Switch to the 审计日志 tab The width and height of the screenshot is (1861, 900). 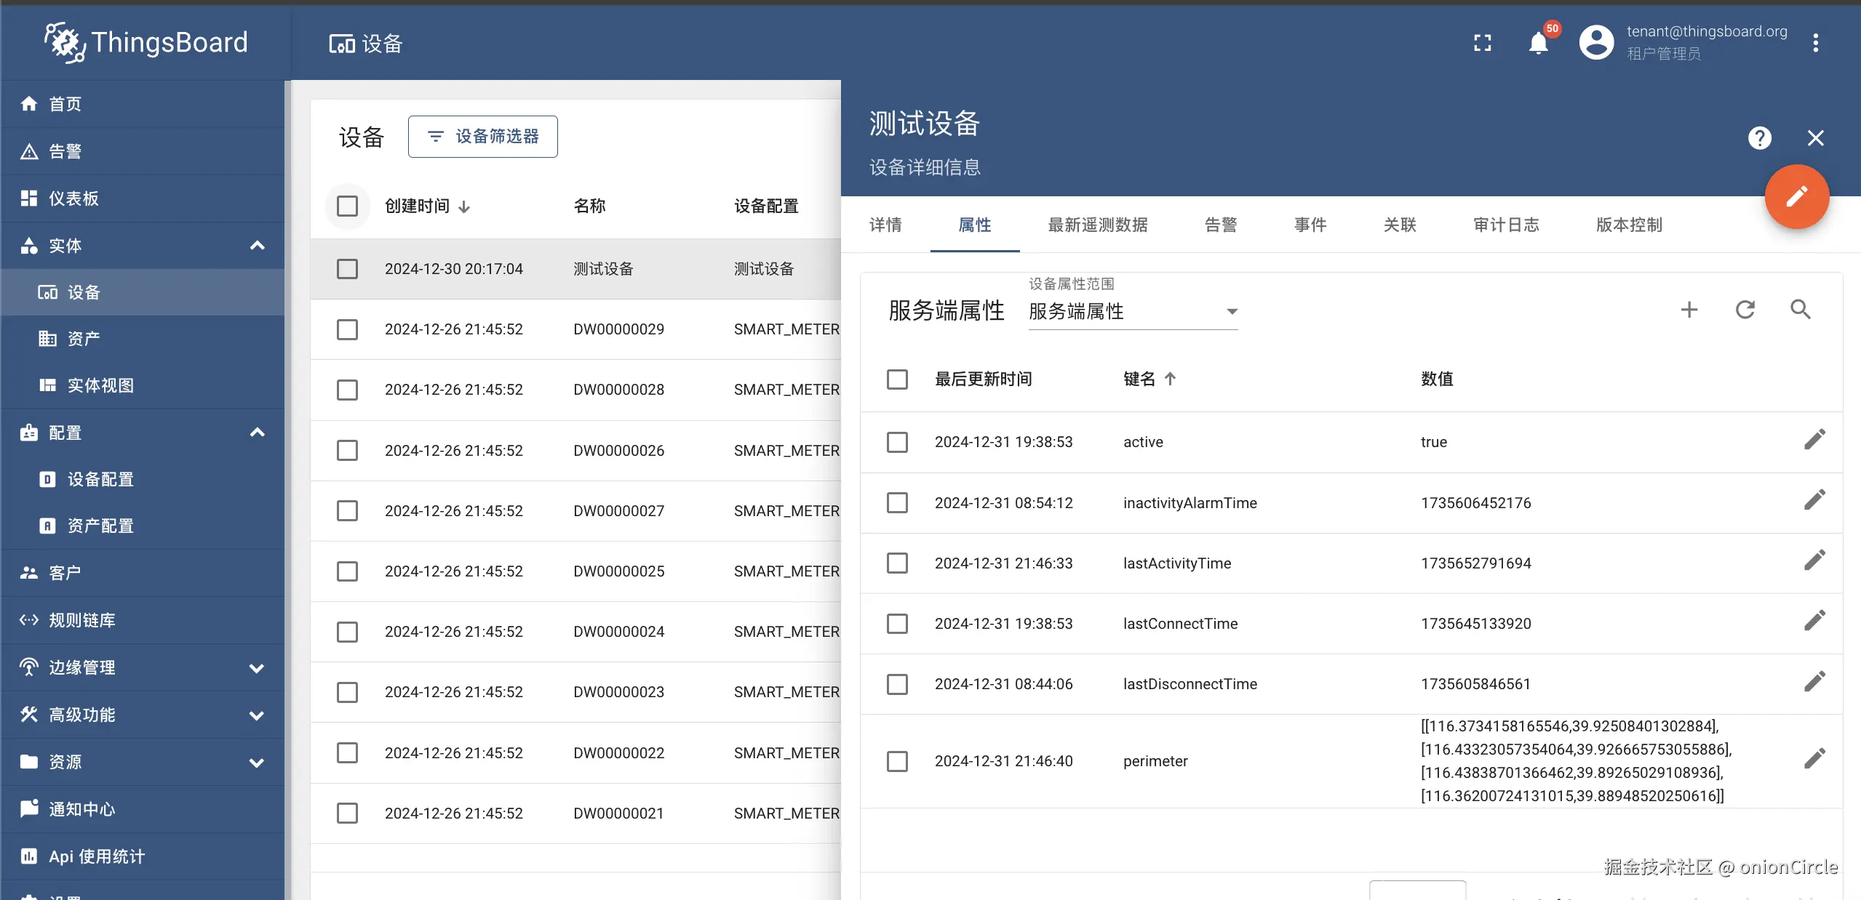1506,225
